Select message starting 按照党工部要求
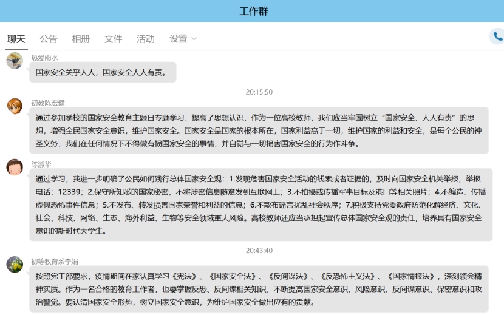Screen dimensions: 504x315 point(259,289)
